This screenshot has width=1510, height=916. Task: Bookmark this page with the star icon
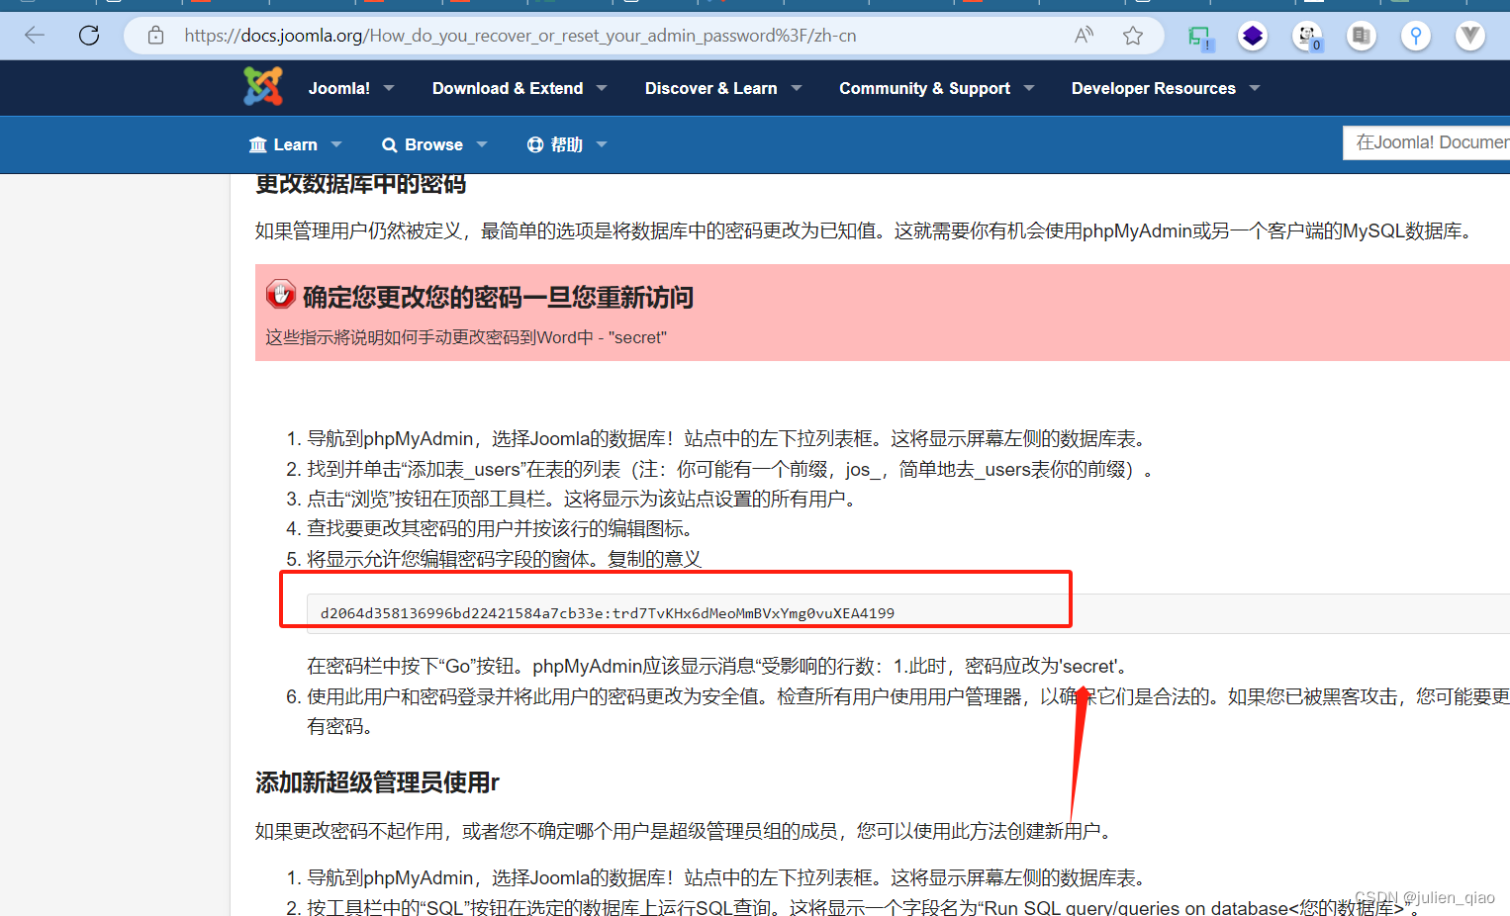point(1133,36)
